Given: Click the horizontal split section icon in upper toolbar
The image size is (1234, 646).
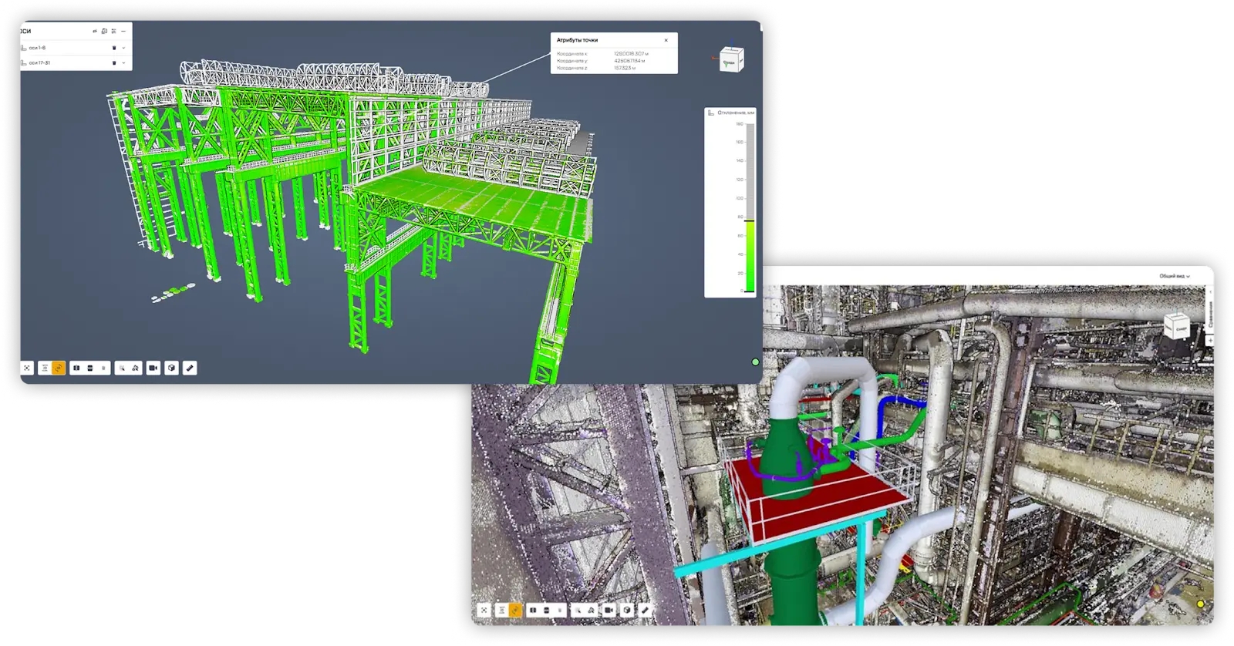Looking at the screenshot, I should pyautogui.click(x=90, y=368).
